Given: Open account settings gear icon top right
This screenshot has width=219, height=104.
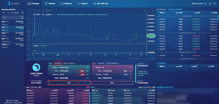Looking at the screenshot, I should (210, 4).
